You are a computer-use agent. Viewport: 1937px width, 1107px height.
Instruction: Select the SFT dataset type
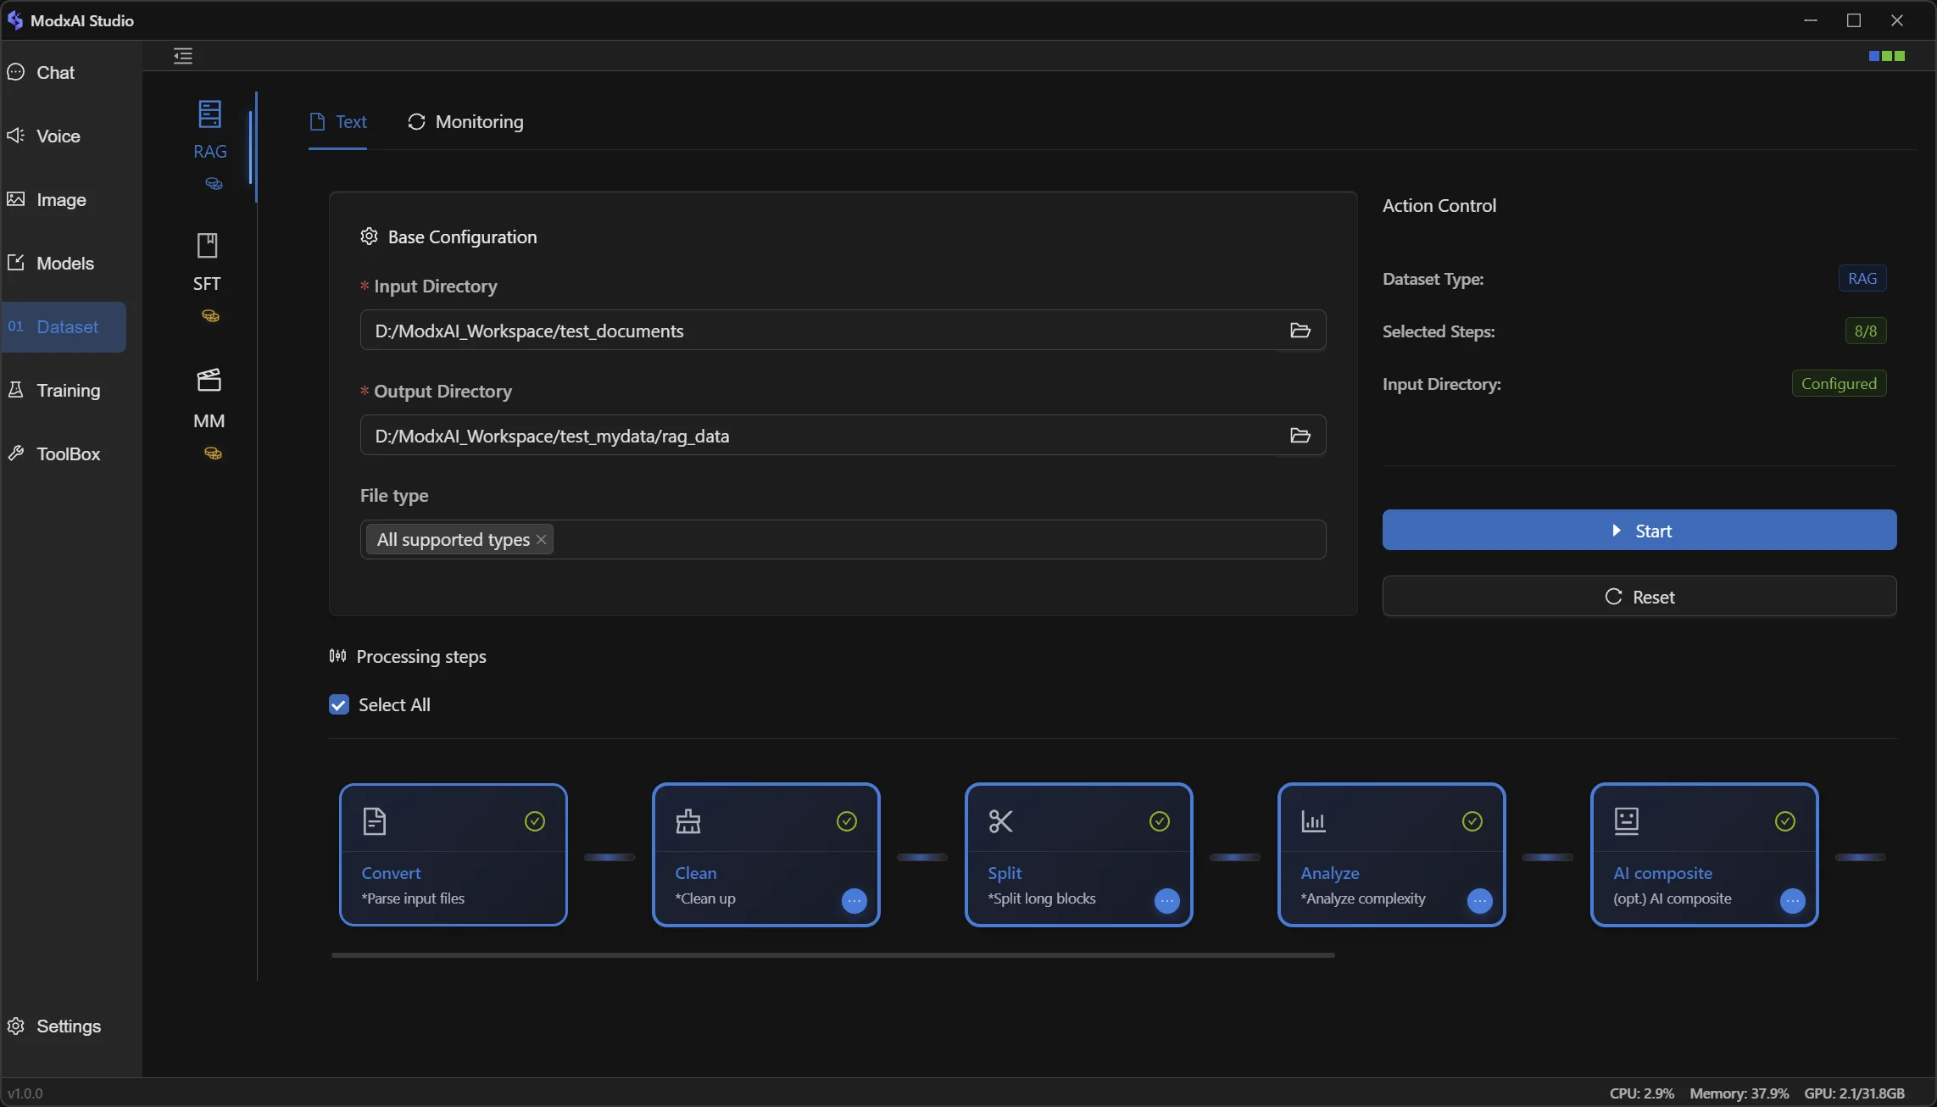click(x=207, y=262)
